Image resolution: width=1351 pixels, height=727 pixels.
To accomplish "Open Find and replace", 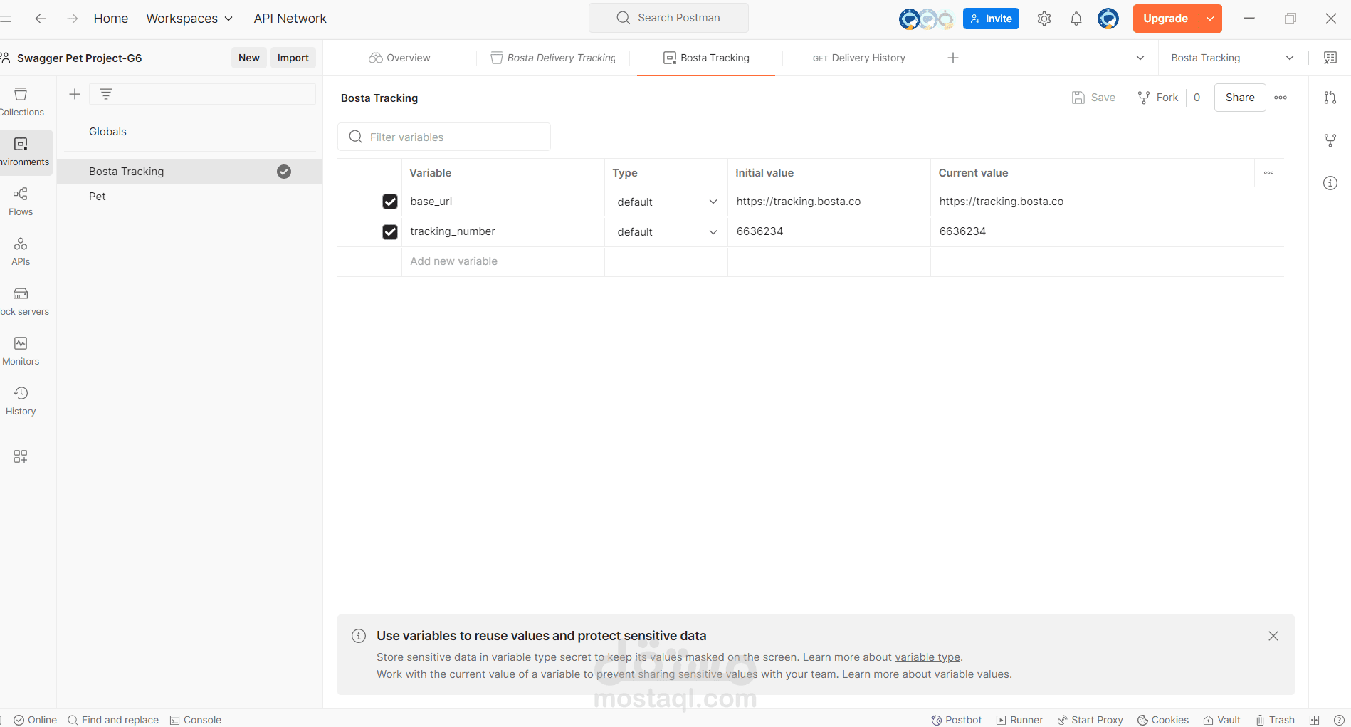I will (113, 720).
